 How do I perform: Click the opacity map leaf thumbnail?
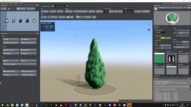pos(171,59)
